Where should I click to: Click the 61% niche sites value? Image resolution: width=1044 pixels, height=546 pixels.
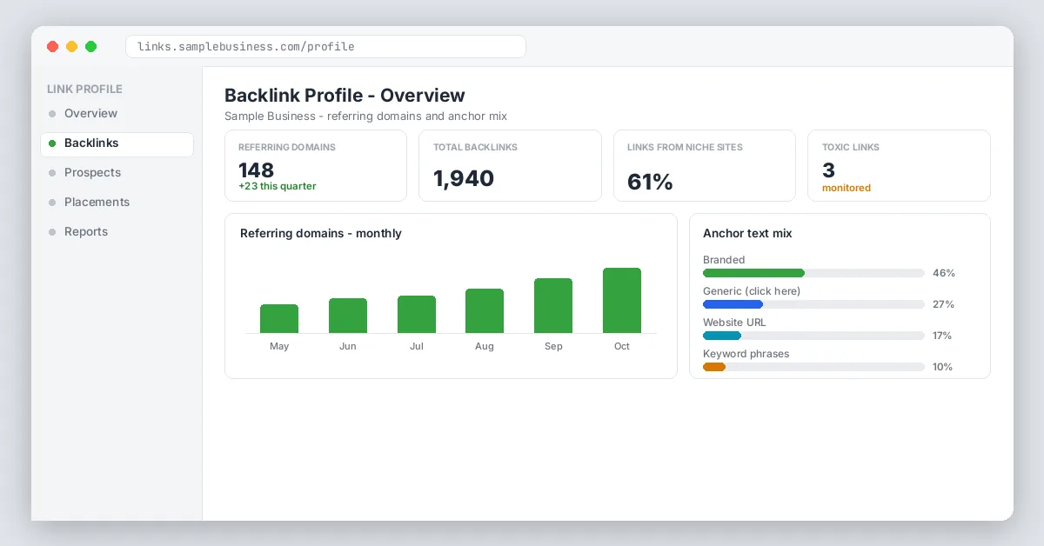click(x=650, y=182)
